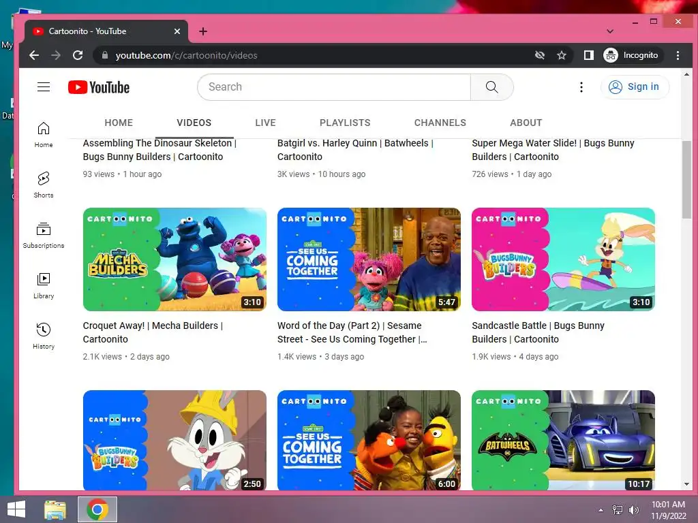
Task: Play the Mecha Builders croquet thumbnail
Action: [174, 259]
